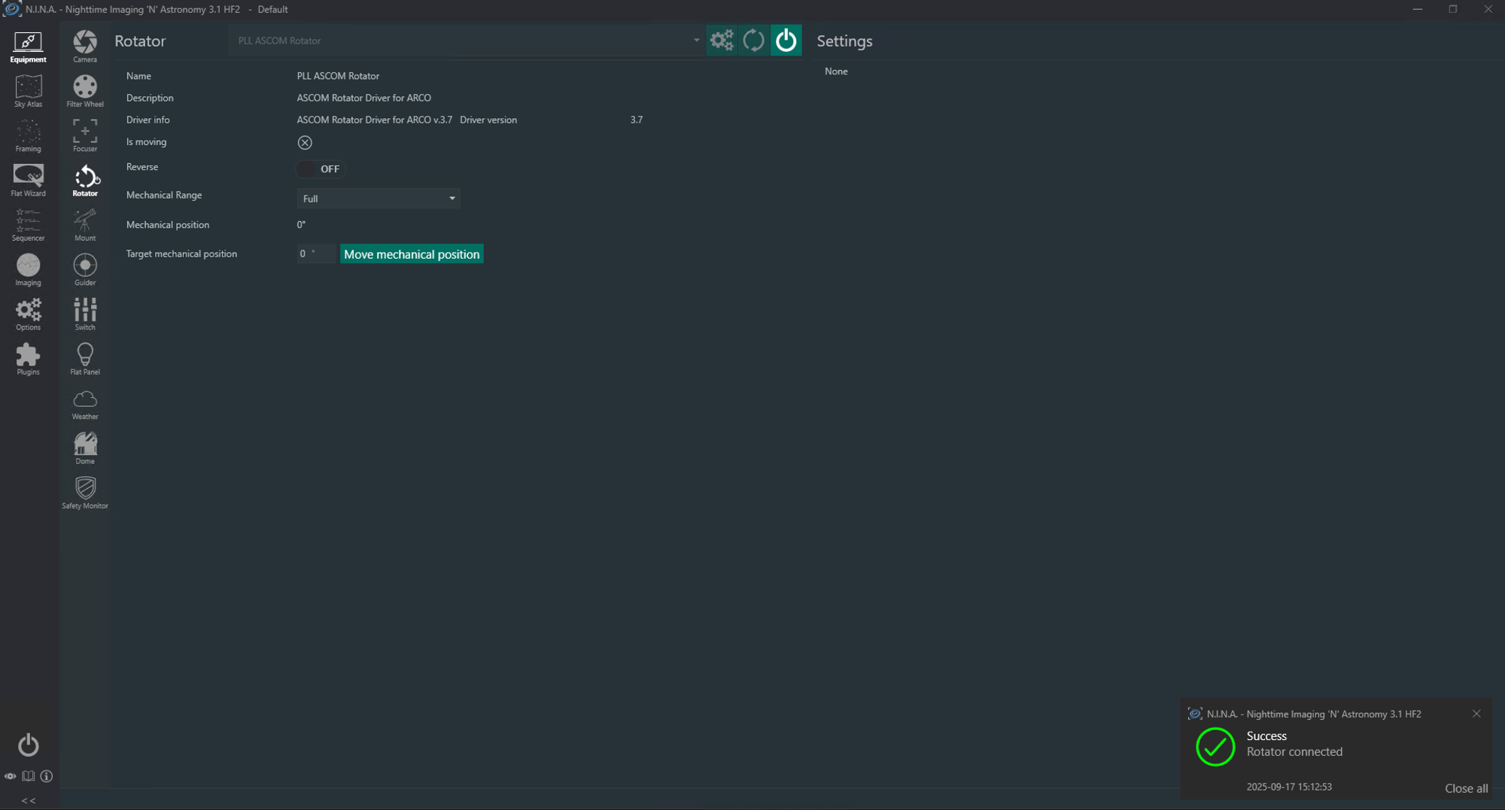The image size is (1505, 810).
Task: Open the Safety Monitor equipment page
Action: (x=85, y=493)
